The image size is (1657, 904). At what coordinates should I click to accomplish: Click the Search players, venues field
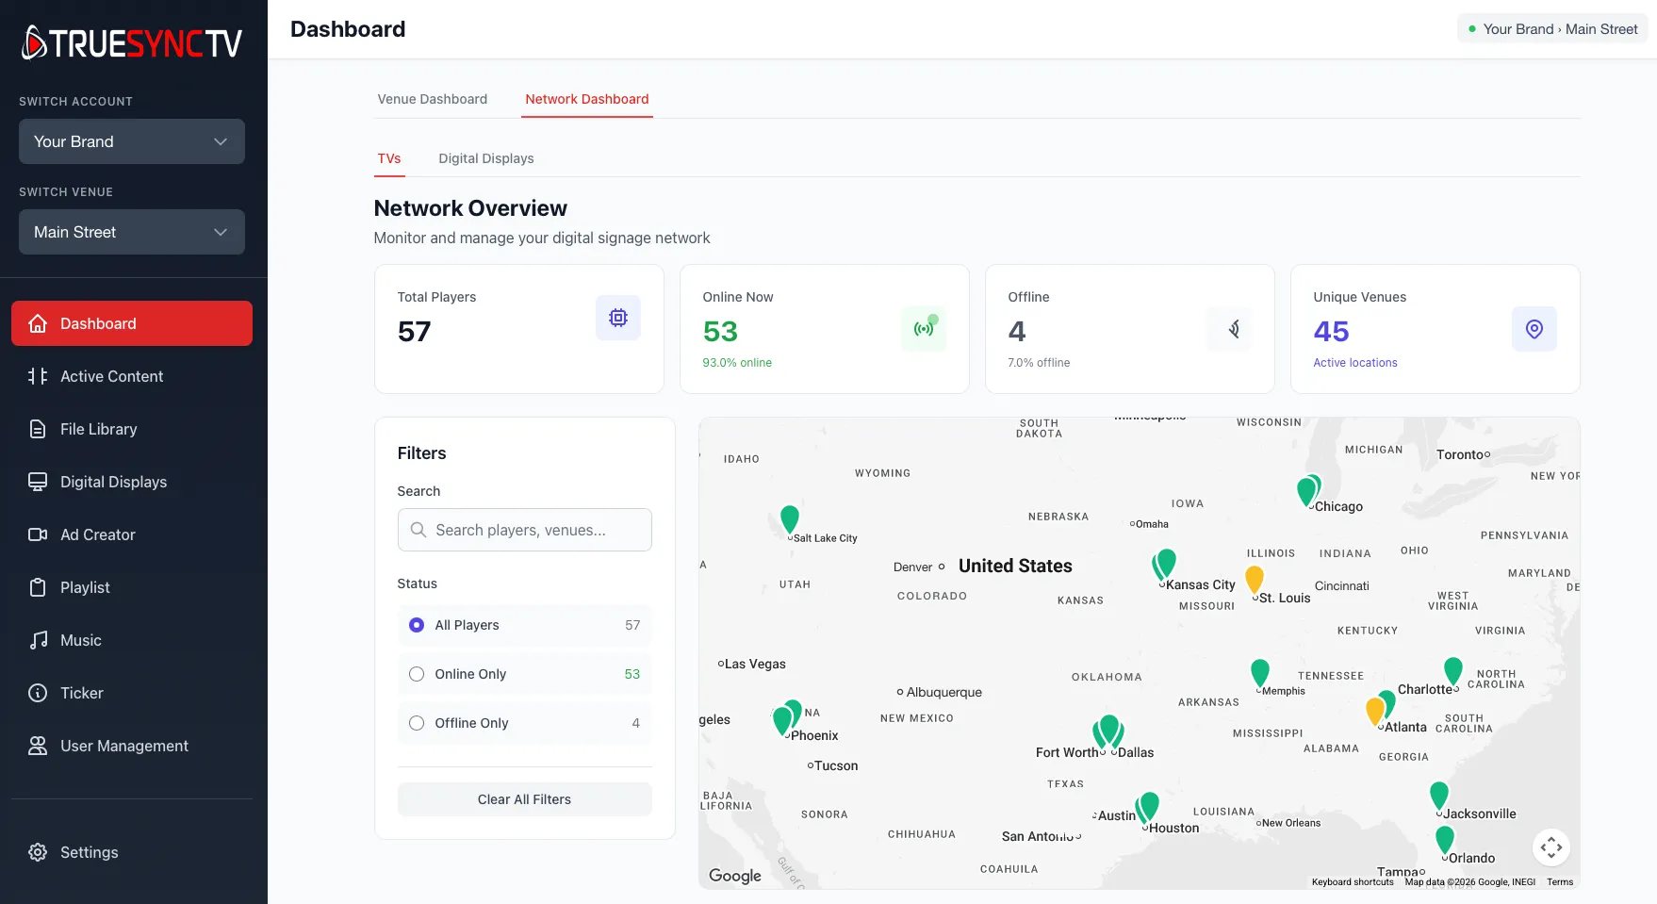pos(525,530)
